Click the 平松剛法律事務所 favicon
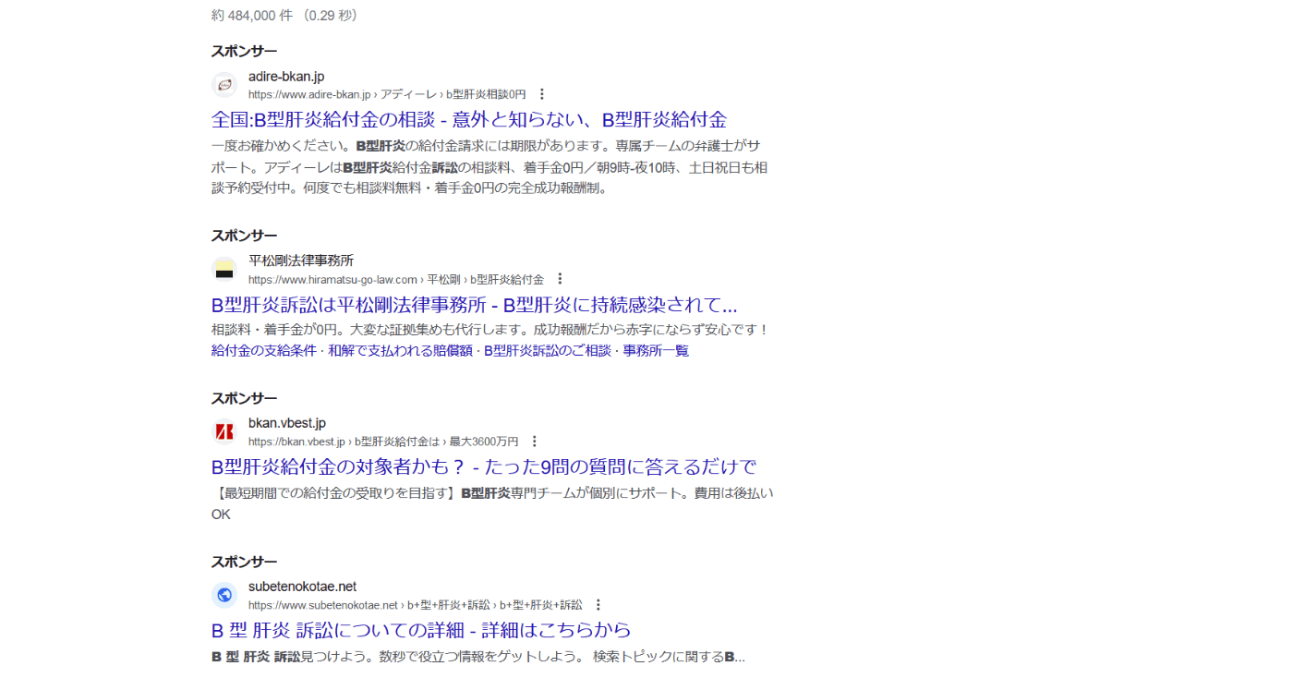 point(224,270)
